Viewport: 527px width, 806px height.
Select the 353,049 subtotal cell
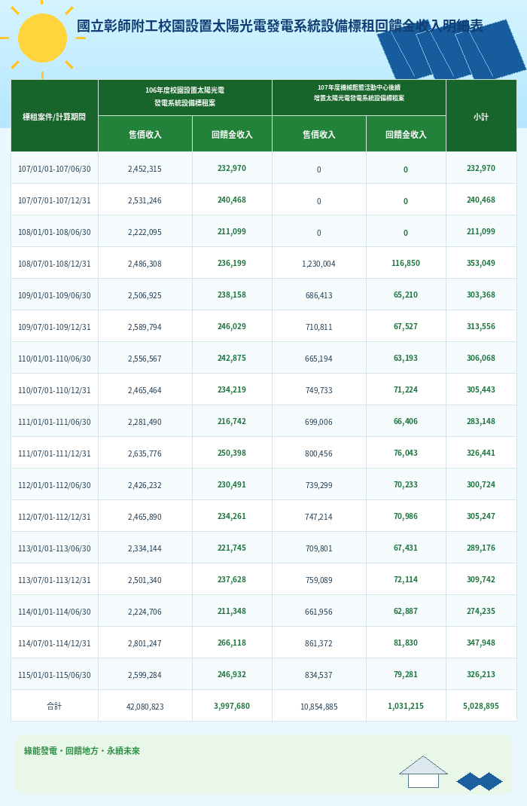[x=481, y=263]
